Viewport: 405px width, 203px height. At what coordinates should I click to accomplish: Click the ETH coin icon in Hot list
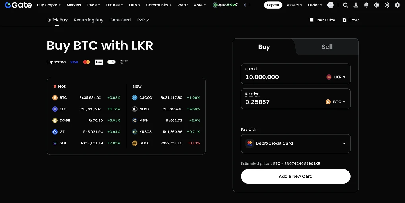coord(55,109)
